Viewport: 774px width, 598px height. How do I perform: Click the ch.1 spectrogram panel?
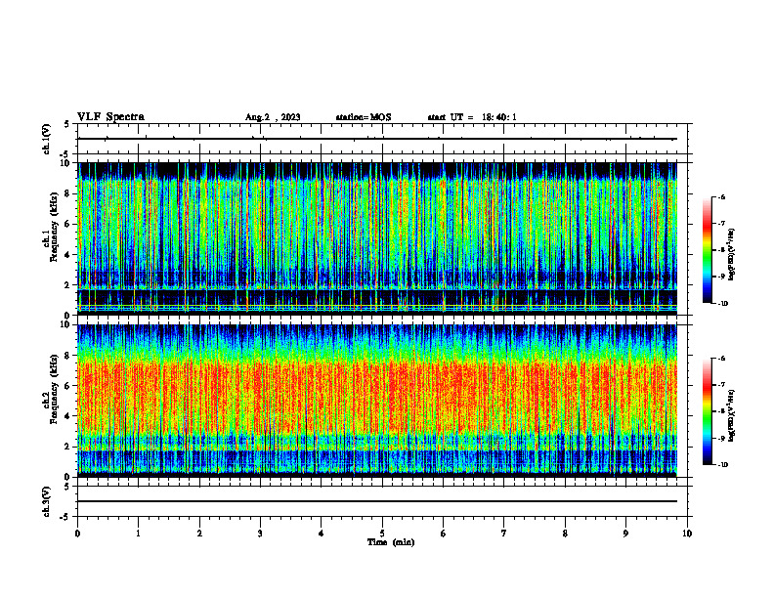tap(377, 238)
